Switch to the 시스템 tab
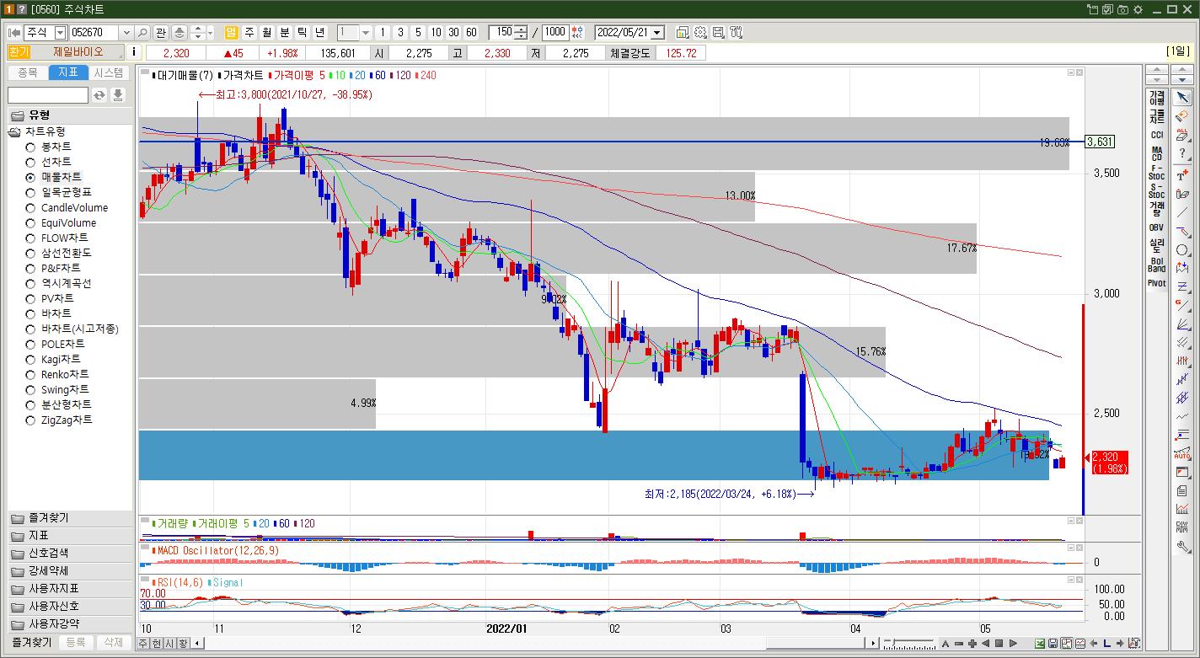 pos(110,72)
